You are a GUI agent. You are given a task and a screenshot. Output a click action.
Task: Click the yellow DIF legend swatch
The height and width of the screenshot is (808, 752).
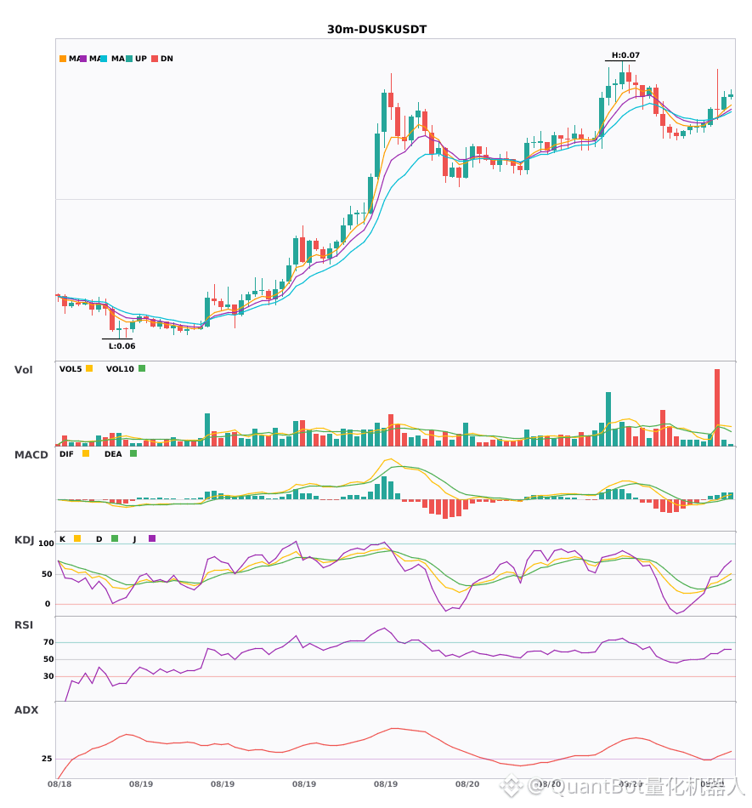coord(86,453)
